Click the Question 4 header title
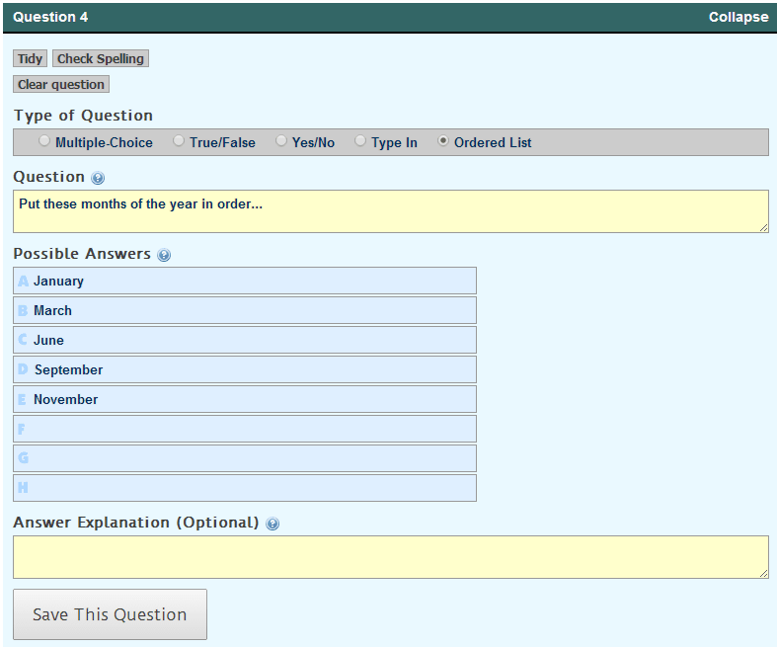Screen dimensions: 777x647 (x=50, y=17)
